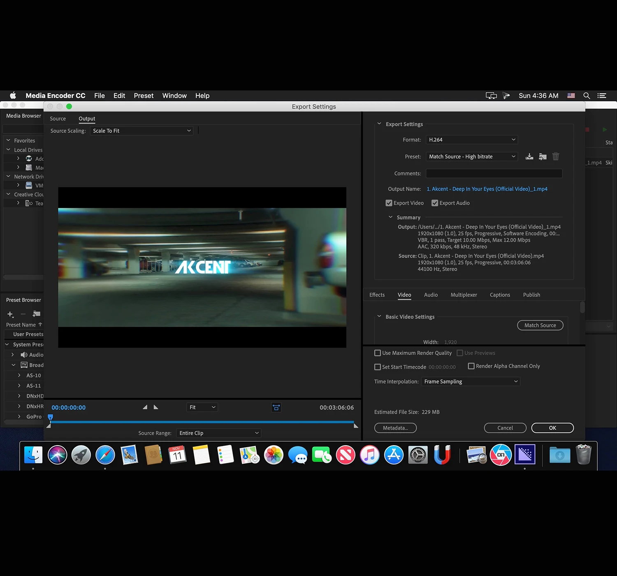
Task: Click the Save Preset icon
Action: click(529, 156)
